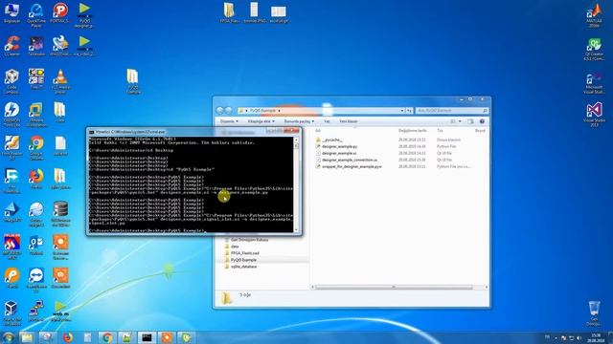Select designer_example_connection.ui file

pyautogui.click(x=349, y=160)
